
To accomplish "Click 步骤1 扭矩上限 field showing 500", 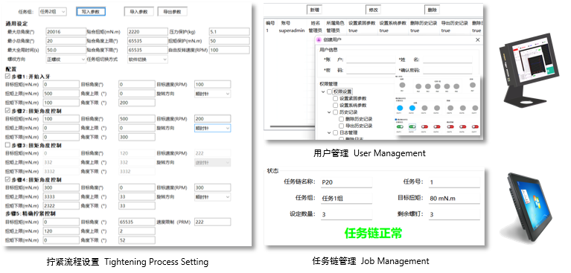I will click(61, 94).
